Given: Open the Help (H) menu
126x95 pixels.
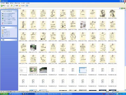Looking at the screenshot, I should tap(28, 3).
